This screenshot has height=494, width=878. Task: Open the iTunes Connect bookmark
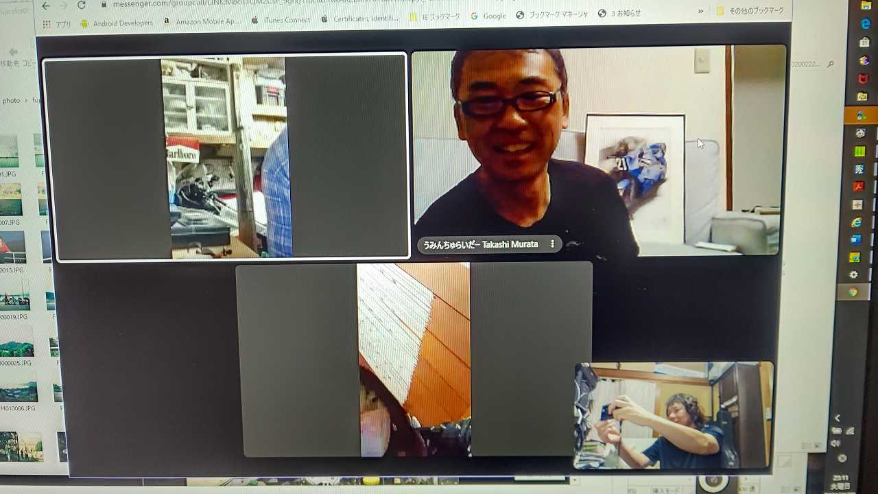[x=281, y=20]
